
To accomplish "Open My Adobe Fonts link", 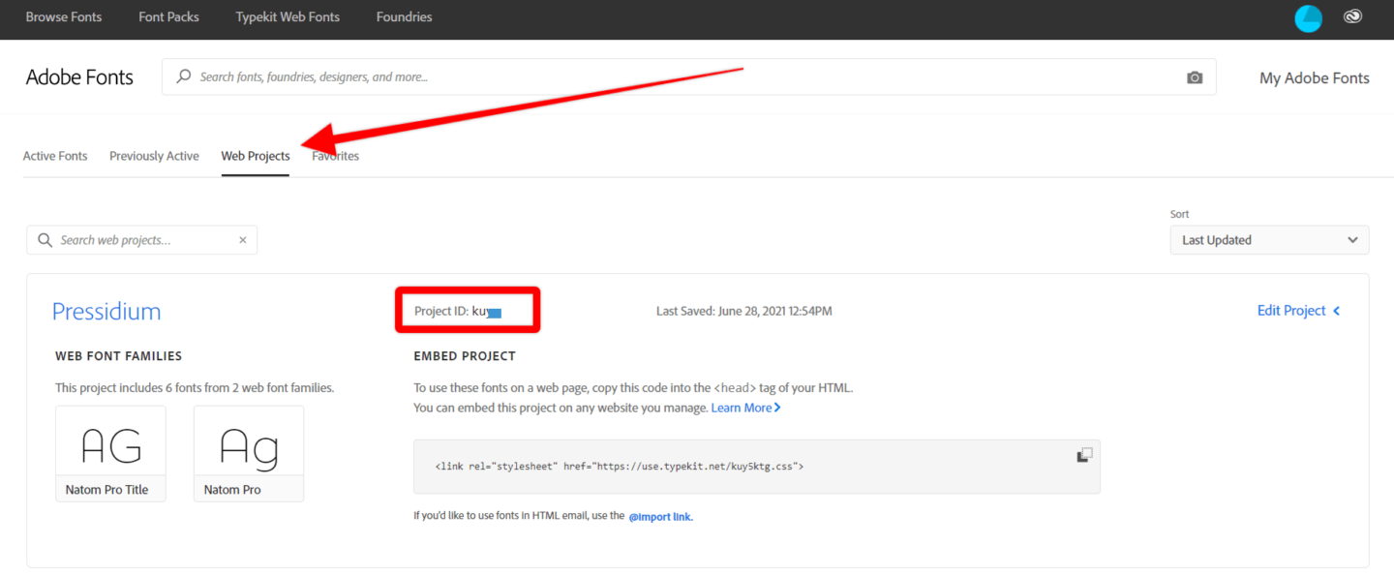I will point(1314,78).
